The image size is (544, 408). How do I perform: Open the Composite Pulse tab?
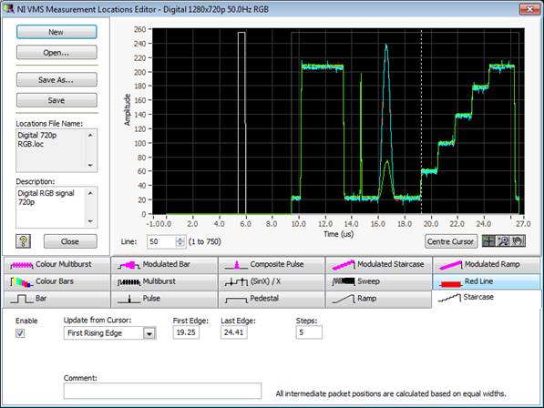[272, 265]
